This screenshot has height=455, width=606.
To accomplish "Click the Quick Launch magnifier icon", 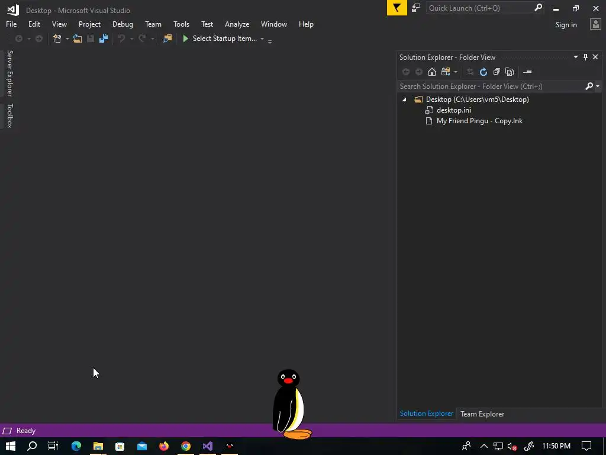I will click(x=538, y=8).
